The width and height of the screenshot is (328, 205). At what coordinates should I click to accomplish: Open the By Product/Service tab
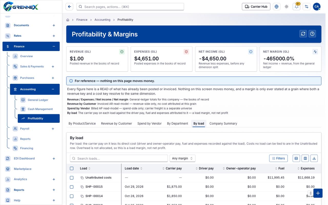pos(82,124)
